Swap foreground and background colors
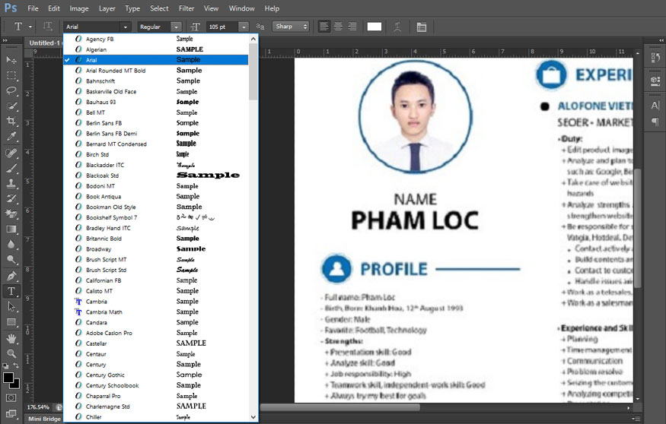Image resolution: width=666 pixels, height=424 pixels. click(x=16, y=365)
